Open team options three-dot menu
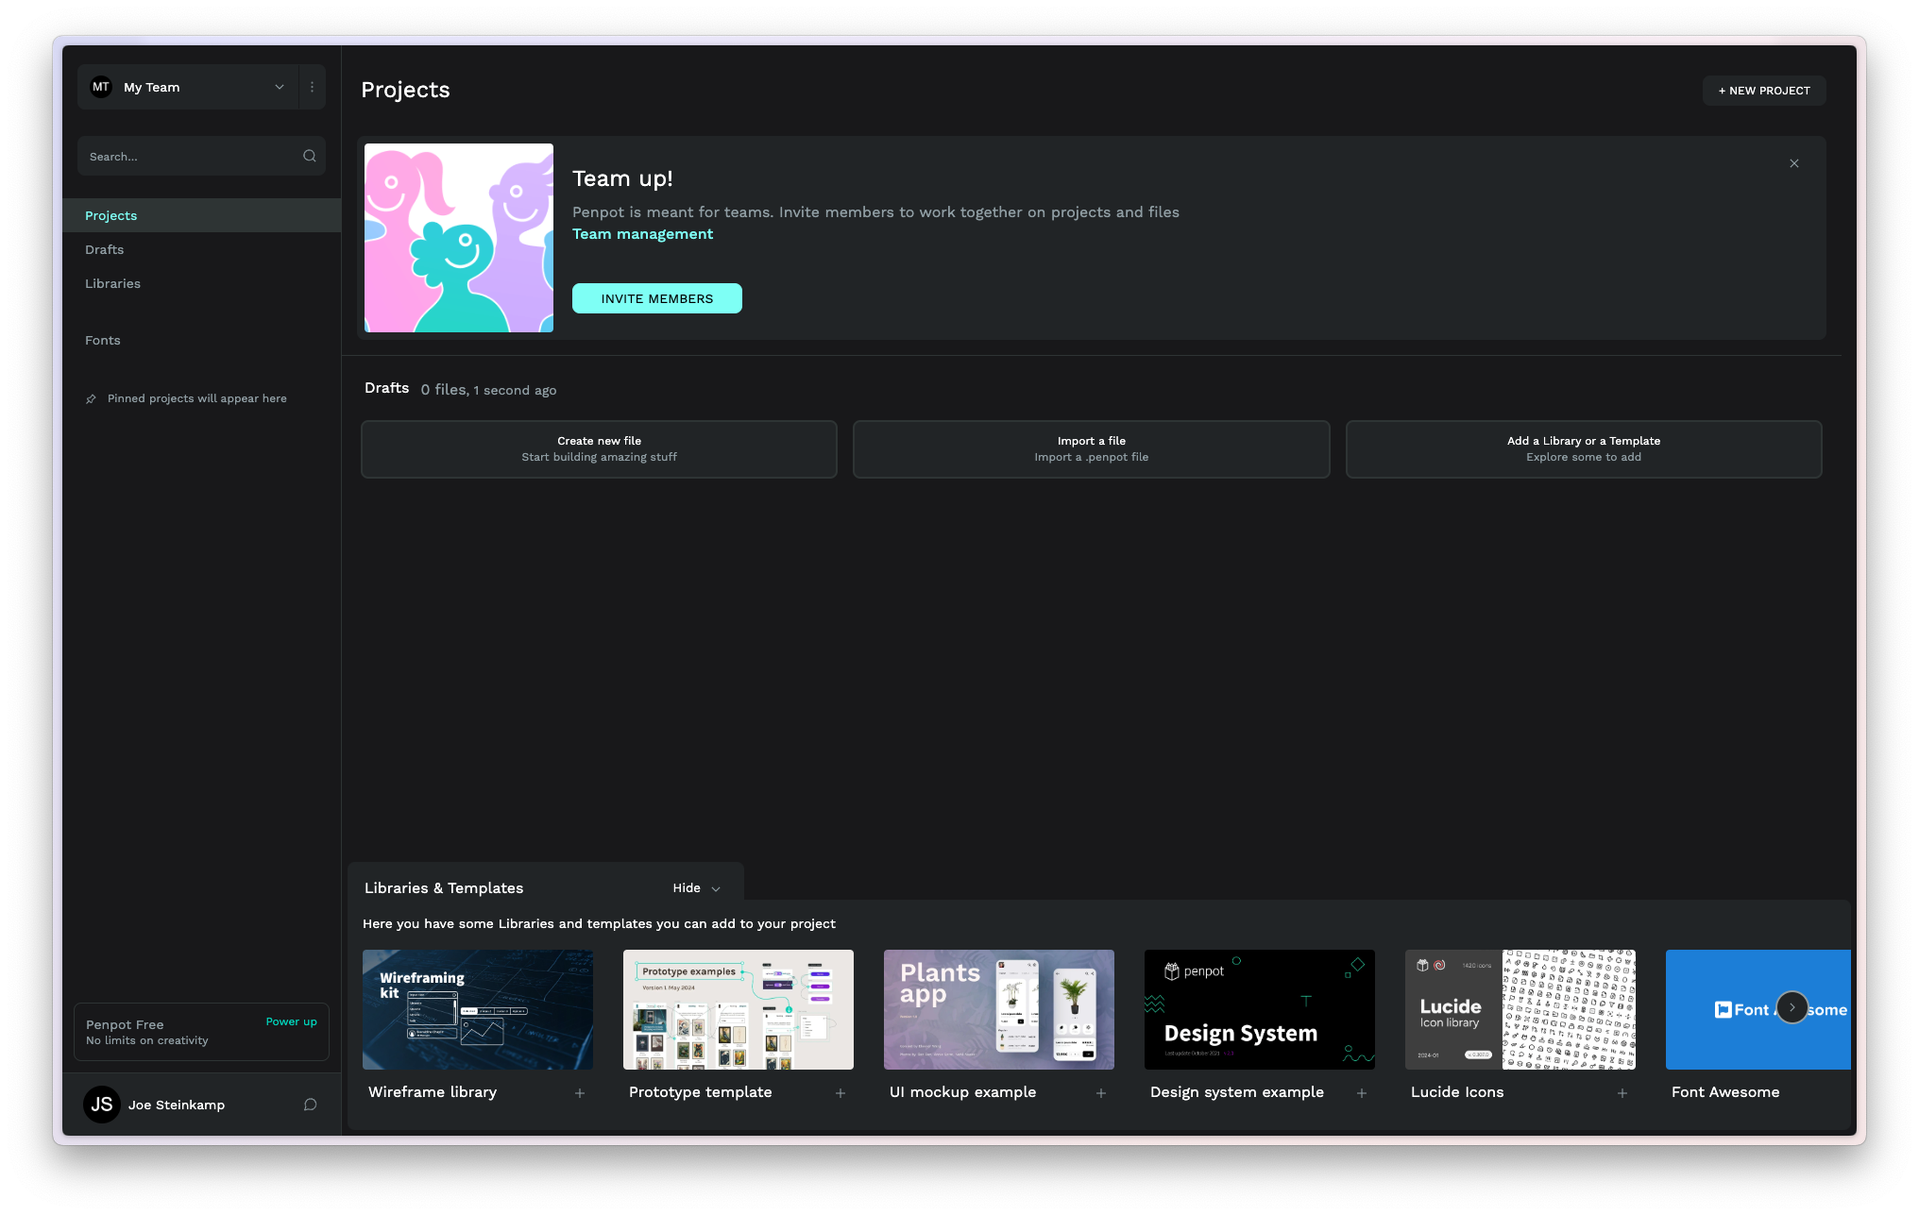 [313, 87]
